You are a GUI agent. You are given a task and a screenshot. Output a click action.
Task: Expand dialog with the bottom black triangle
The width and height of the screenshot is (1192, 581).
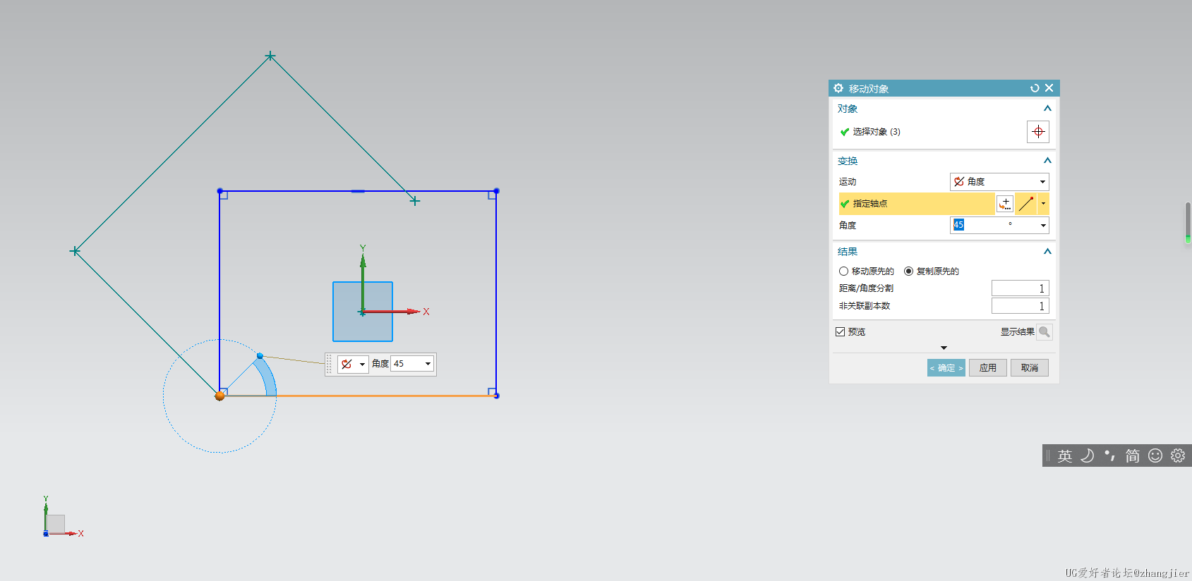pos(944,348)
